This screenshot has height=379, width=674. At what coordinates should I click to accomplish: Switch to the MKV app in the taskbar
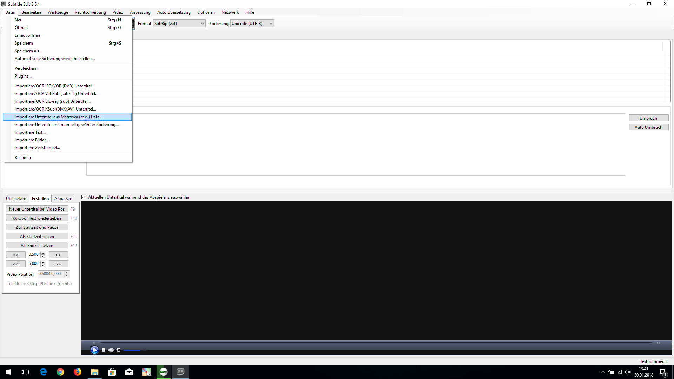[164, 372]
